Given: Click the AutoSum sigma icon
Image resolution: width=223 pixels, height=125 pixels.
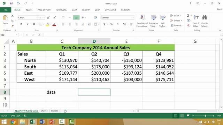Looking at the screenshot, I should 188,16.
